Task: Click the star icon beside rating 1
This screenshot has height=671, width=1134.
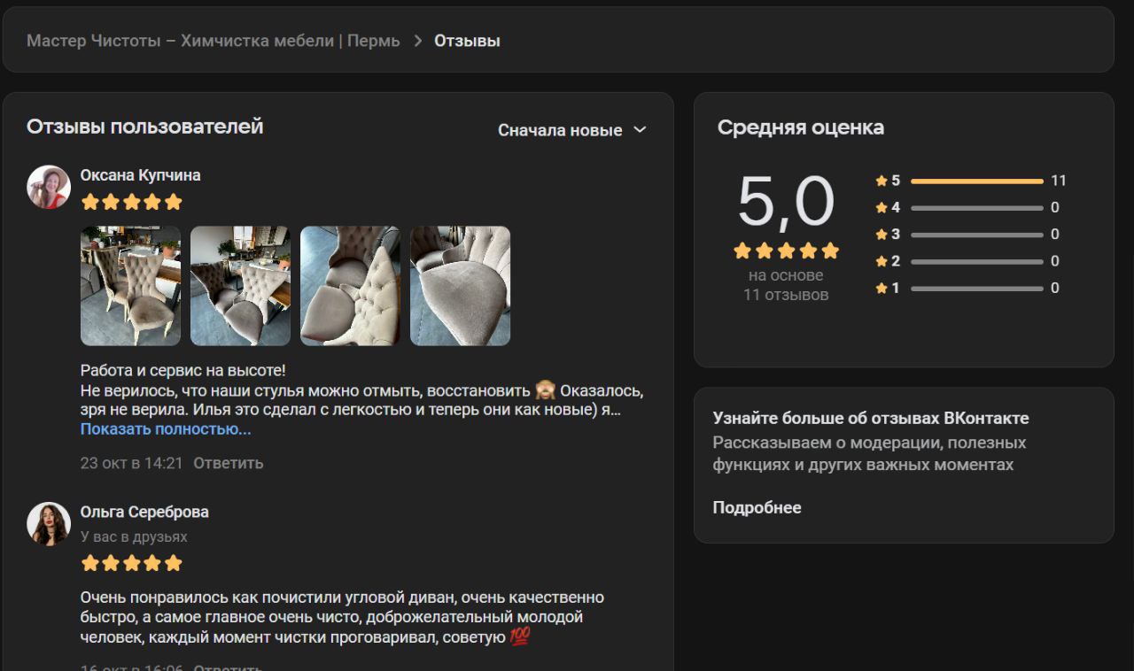Action: (882, 288)
